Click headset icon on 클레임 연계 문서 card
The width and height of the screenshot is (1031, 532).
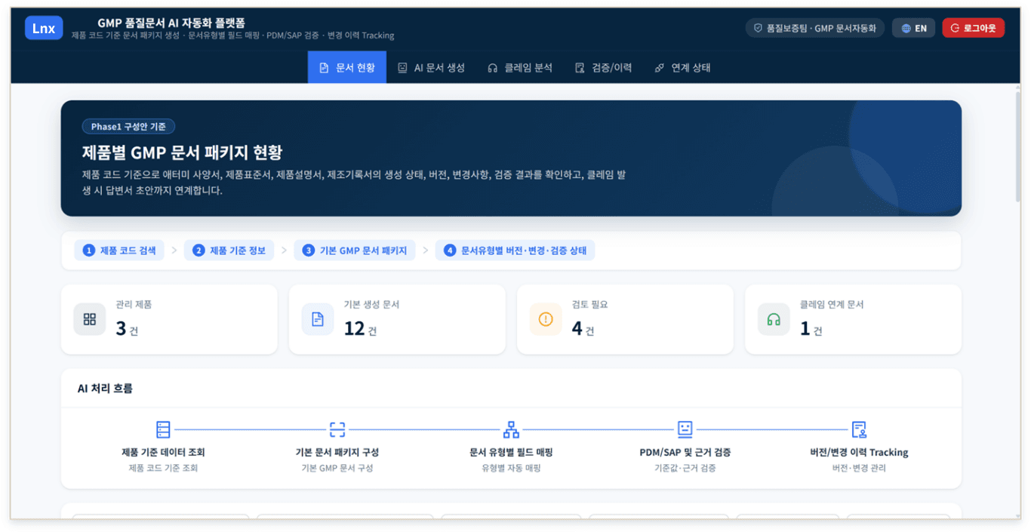point(774,319)
